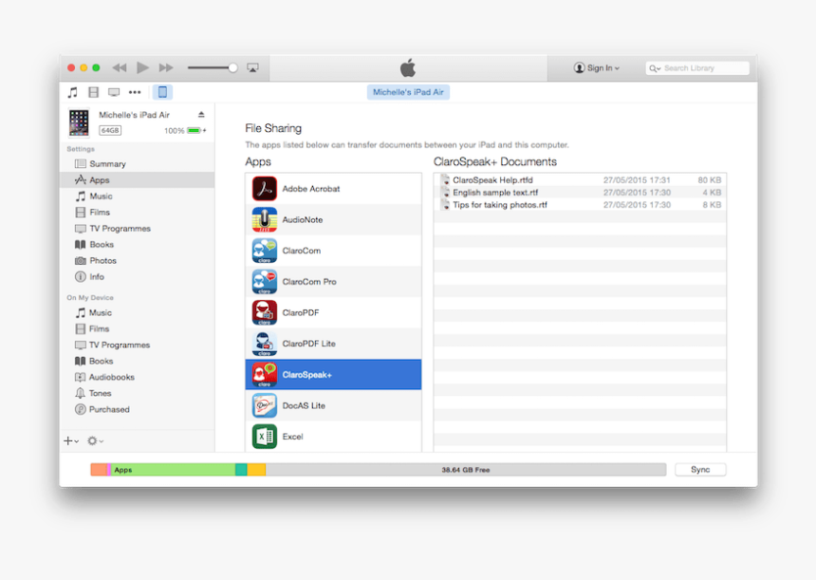Switch to the Music library icon
The image size is (816, 580).
click(x=73, y=92)
